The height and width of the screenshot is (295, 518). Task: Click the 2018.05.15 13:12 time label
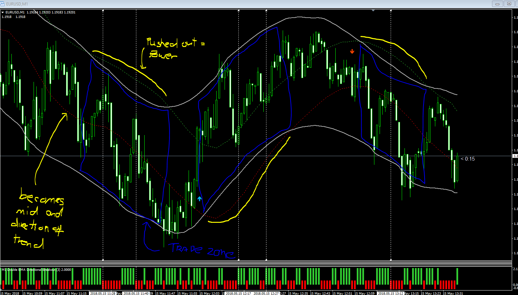391,293
